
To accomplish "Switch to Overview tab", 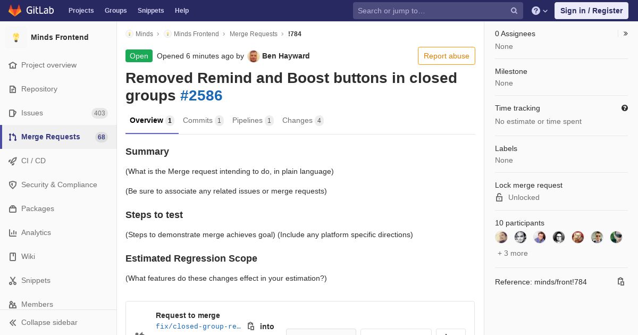I will point(152,121).
